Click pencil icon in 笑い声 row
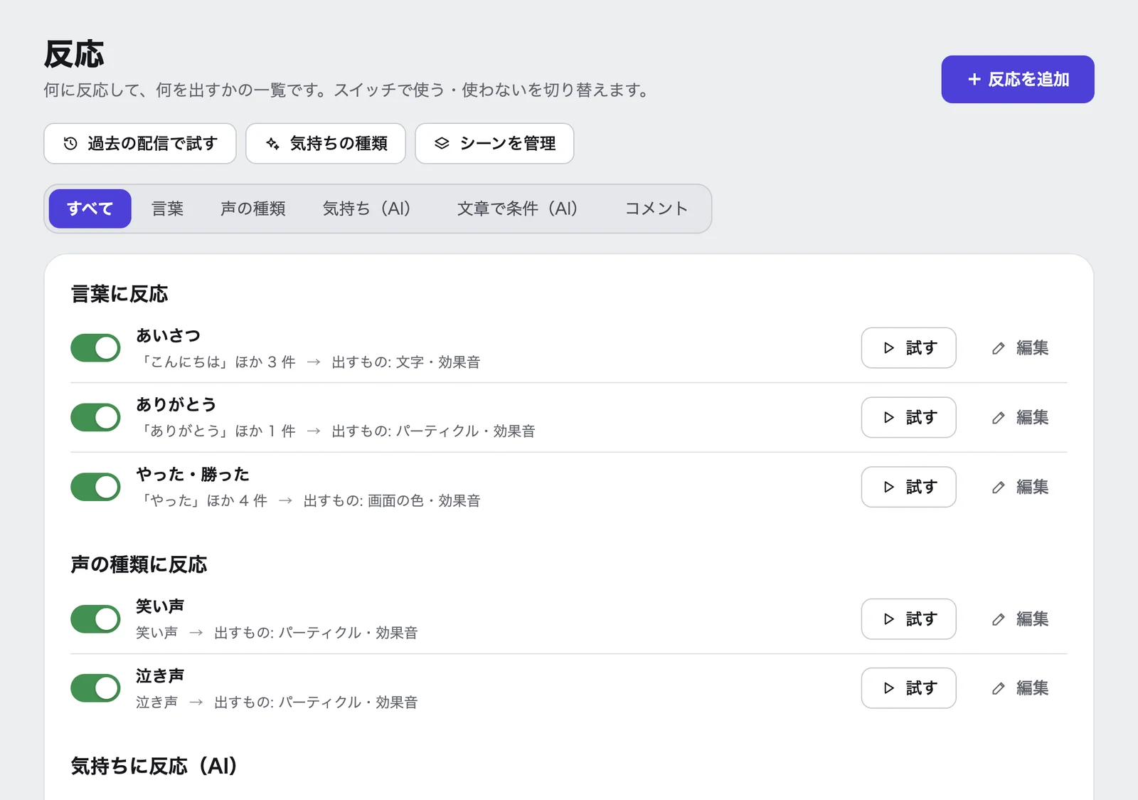 pos(999,619)
